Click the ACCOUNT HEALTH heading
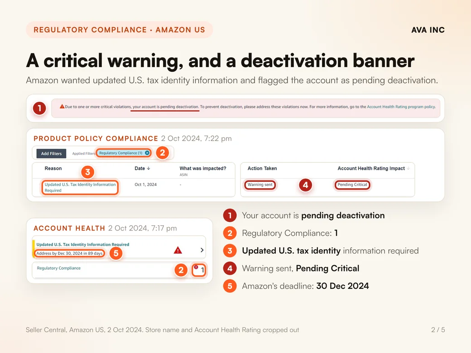Viewport: 471px width, 353px height. (x=69, y=228)
